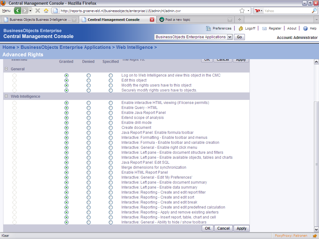Viewport: 319px width, 239px height.
Task: Close the Business Objects Business Intelligence tab
Action: pyautogui.click(x=74, y=20)
